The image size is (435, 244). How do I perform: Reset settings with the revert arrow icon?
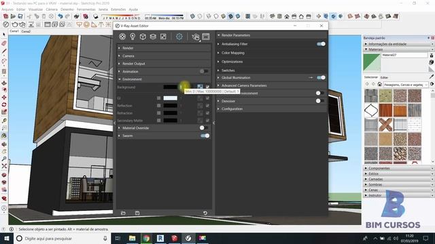(205, 213)
